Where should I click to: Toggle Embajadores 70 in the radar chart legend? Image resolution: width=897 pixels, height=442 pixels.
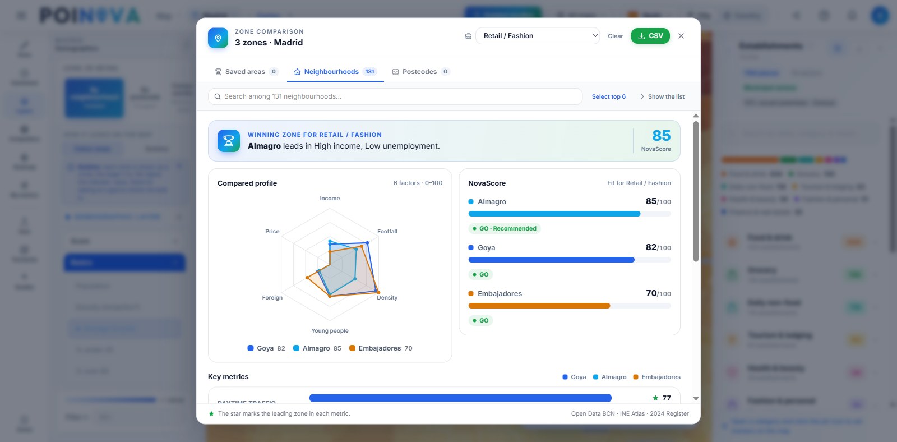point(381,348)
